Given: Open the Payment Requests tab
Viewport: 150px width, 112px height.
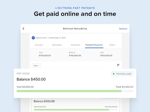Looking at the screenshot, I should [x=94, y=45].
